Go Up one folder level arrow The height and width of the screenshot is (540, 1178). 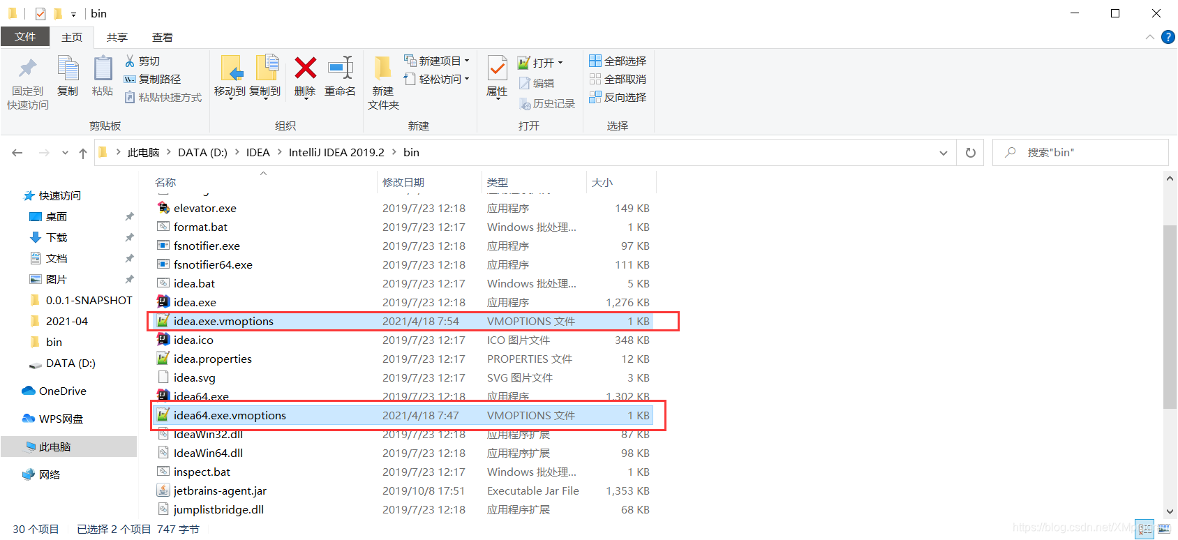(x=83, y=153)
